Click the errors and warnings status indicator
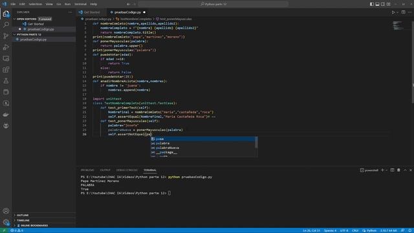Image resolution: width=414 pixels, height=233 pixels. click(x=17, y=230)
